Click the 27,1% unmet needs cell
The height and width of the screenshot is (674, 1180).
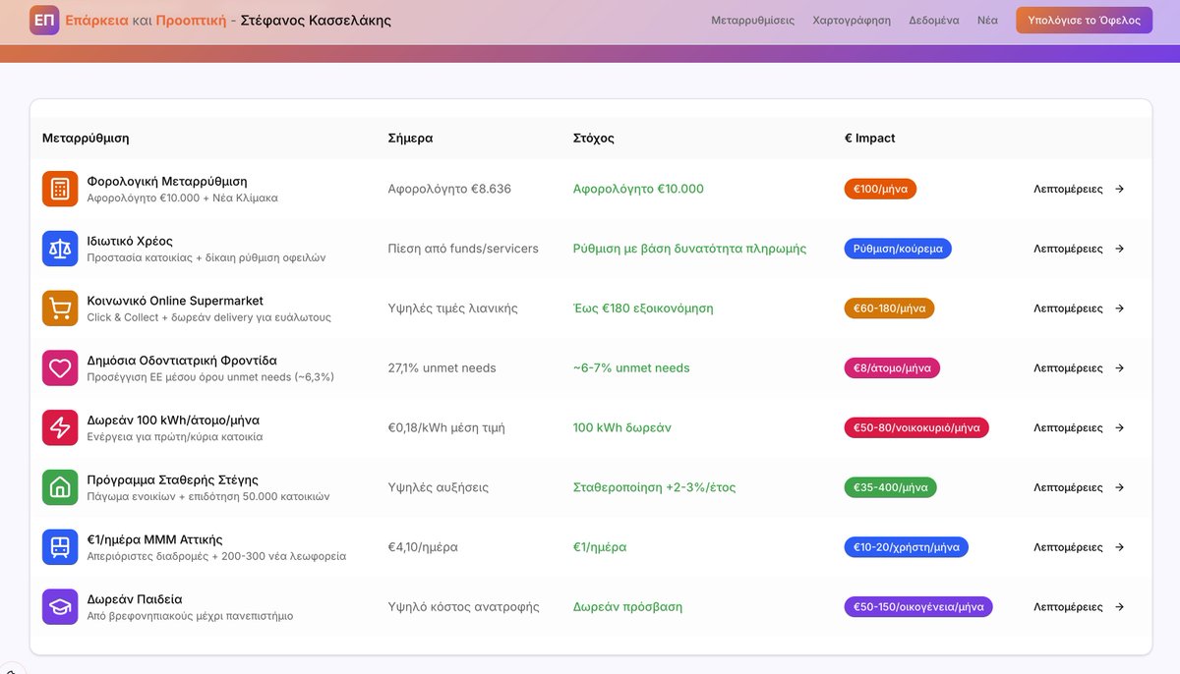coord(442,367)
